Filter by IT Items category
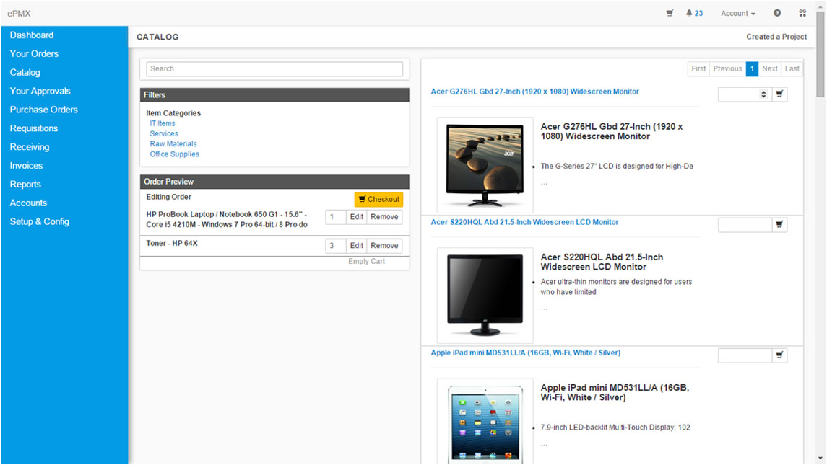 (163, 124)
